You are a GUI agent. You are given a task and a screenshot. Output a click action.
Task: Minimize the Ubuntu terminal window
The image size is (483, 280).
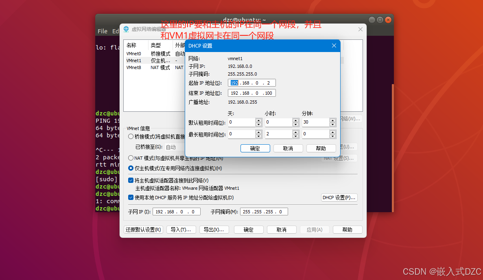coord(372,20)
